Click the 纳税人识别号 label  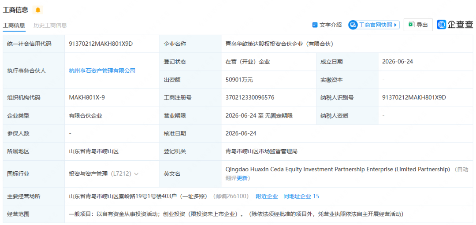tap(337, 97)
